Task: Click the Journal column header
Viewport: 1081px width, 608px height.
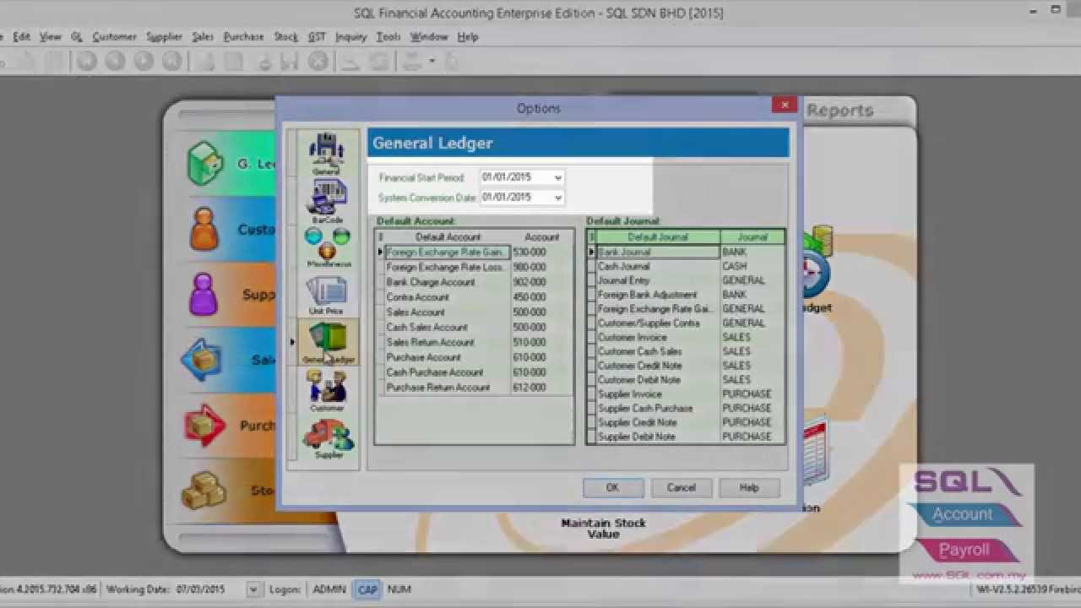Action: point(752,237)
